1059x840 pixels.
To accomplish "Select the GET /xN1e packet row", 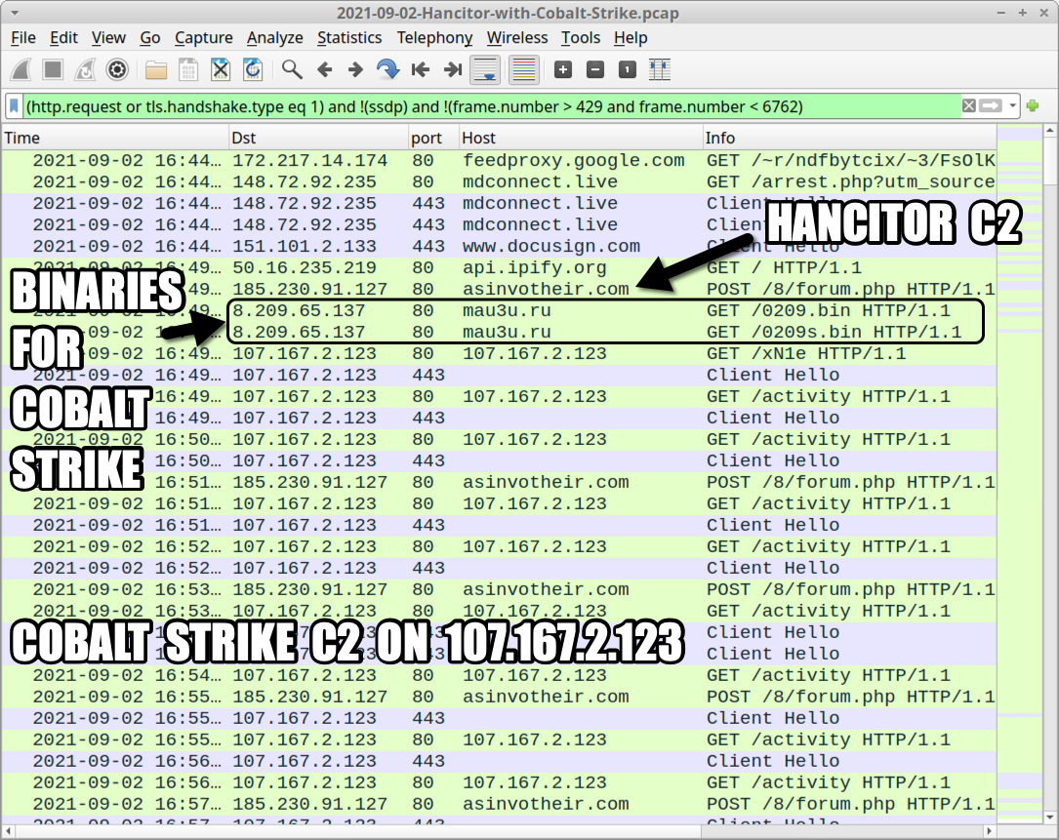I will [x=499, y=354].
